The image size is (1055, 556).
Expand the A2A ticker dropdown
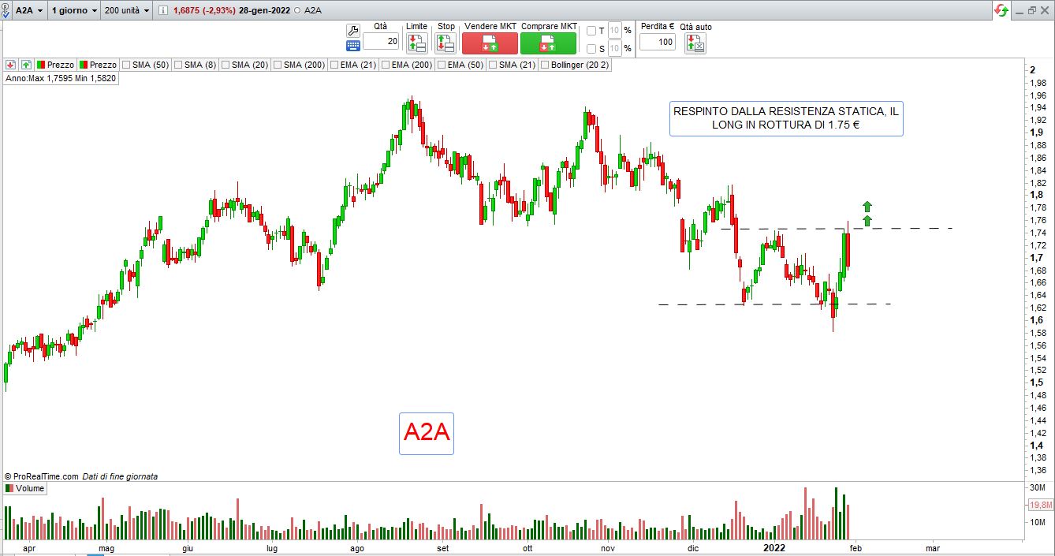tap(39, 11)
